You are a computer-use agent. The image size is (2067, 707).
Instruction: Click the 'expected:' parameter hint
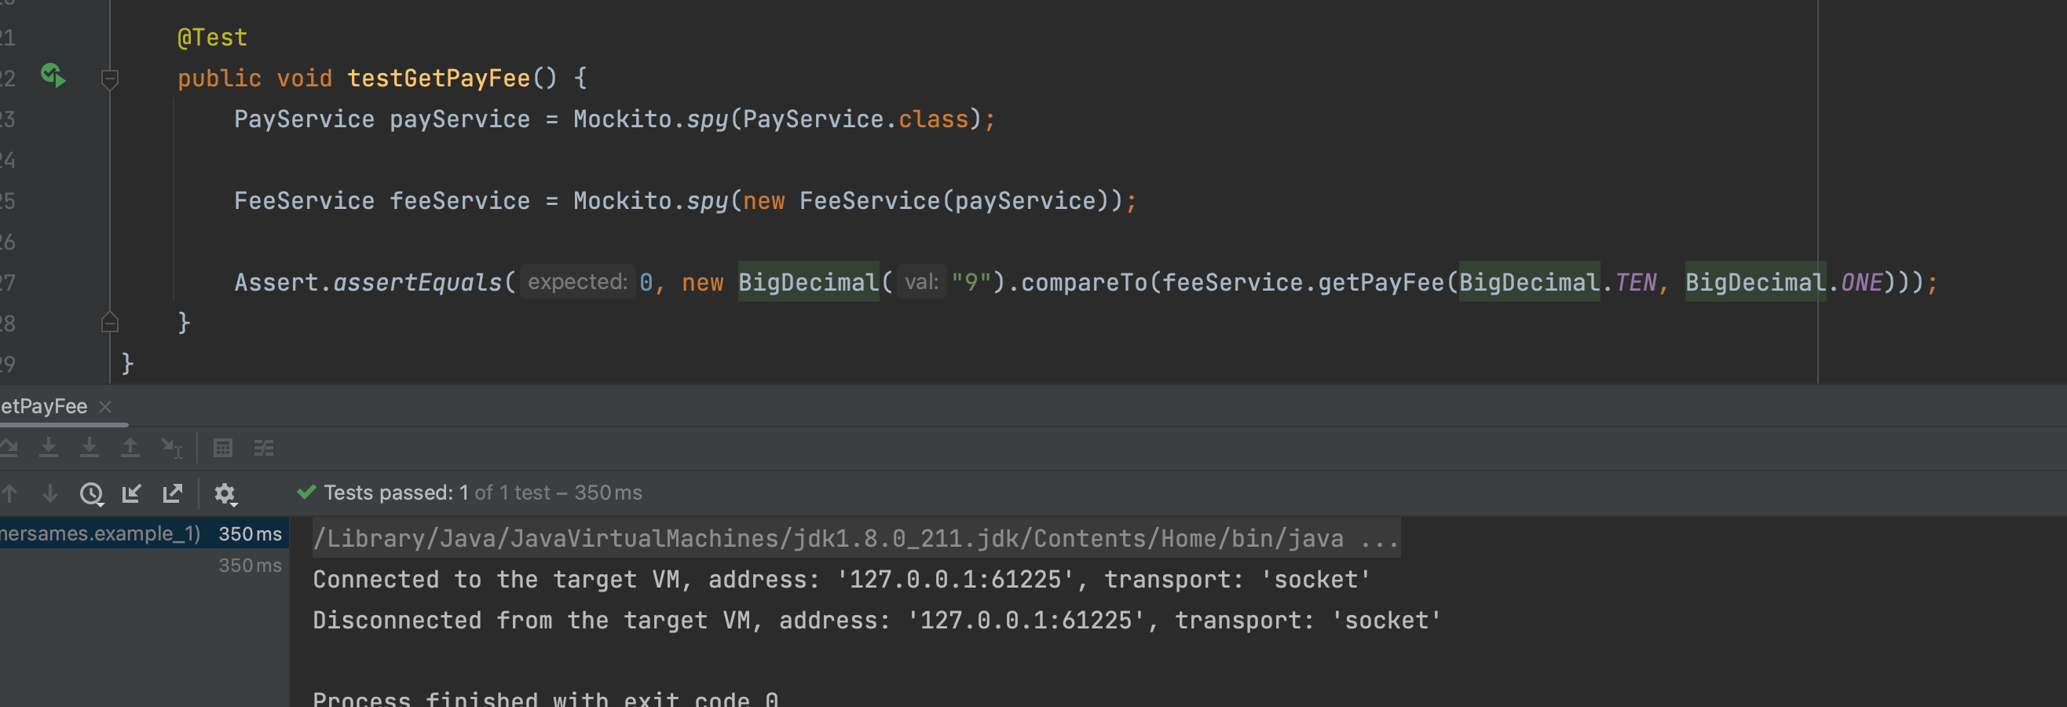(578, 282)
